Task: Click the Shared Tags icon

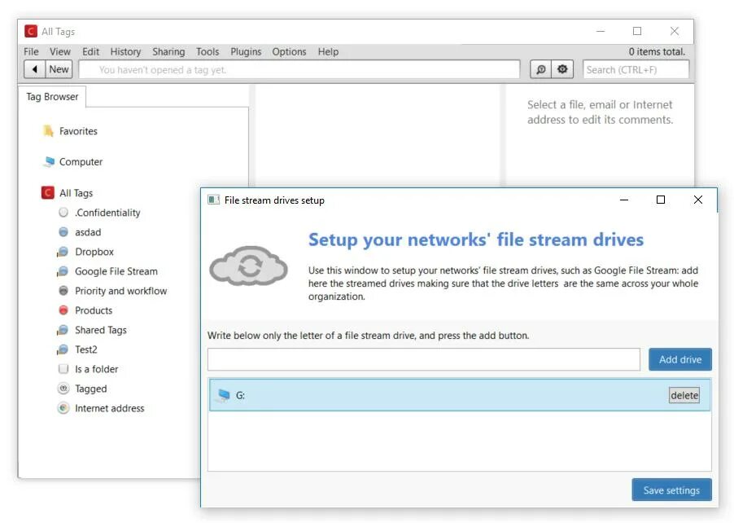Action: coord(63,330)
